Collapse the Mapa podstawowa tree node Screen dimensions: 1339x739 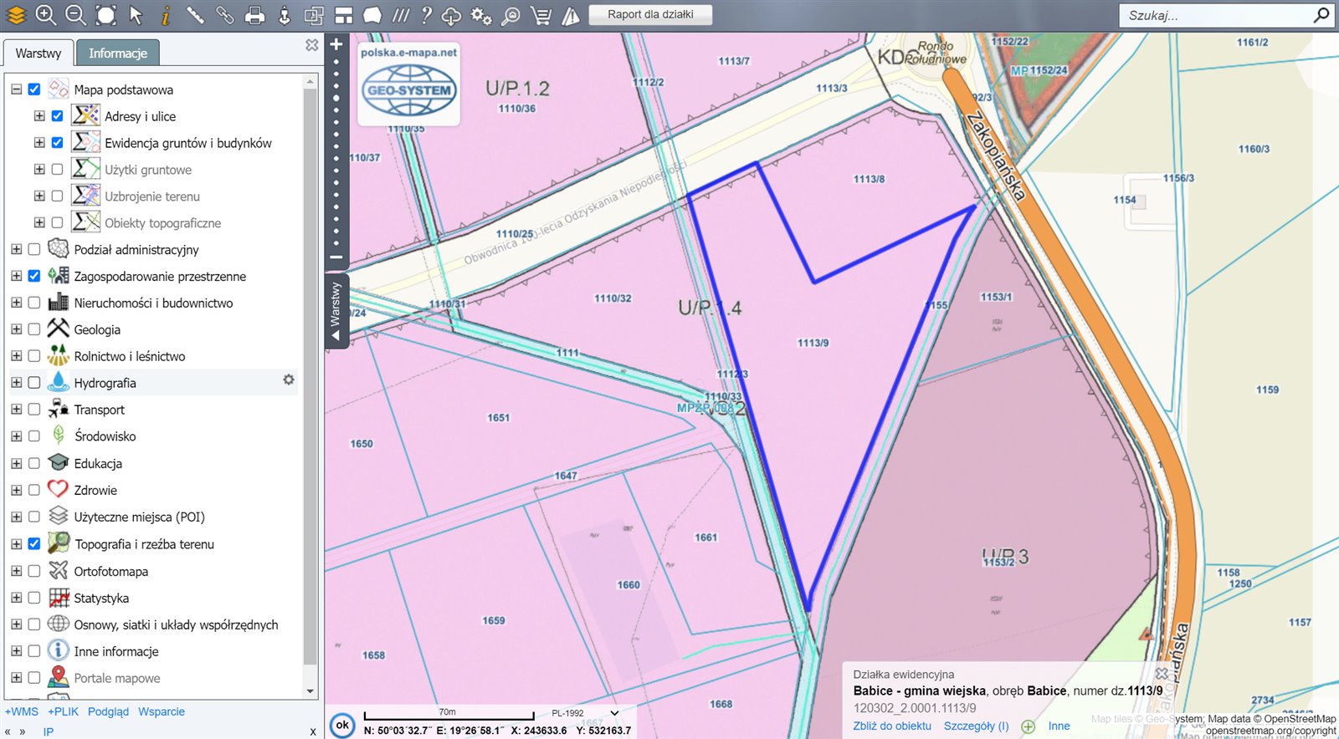(16, 89)
